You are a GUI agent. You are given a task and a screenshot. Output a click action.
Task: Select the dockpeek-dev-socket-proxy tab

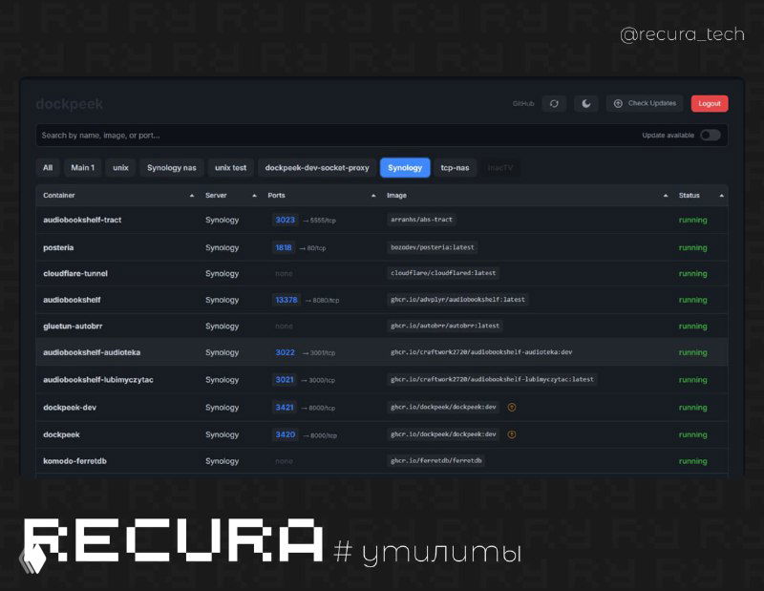[317, 168]
